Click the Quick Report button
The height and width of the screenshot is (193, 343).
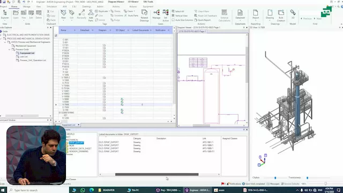tap(203, 20)
